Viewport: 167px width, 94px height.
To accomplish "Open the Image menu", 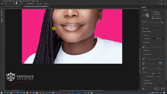I will 10,1.
